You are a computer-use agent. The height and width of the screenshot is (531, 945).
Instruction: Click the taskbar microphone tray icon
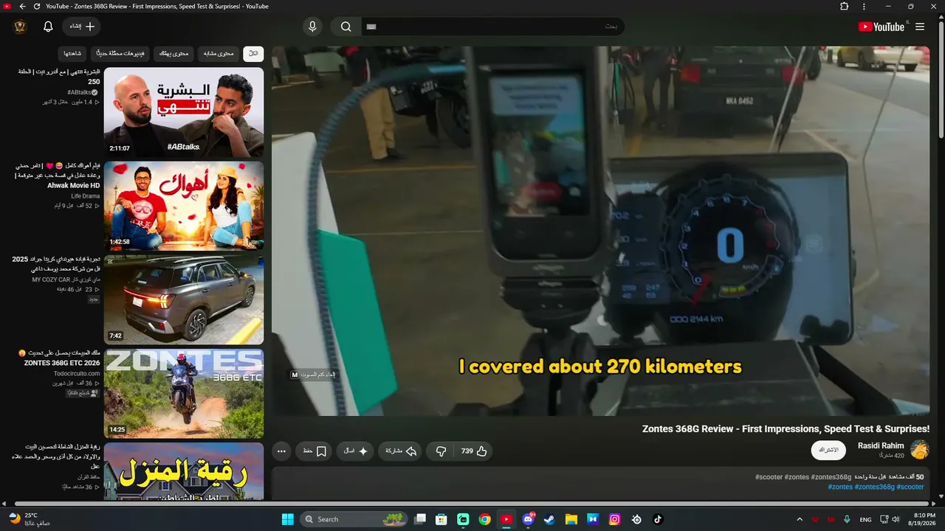(x=847, y=519)
